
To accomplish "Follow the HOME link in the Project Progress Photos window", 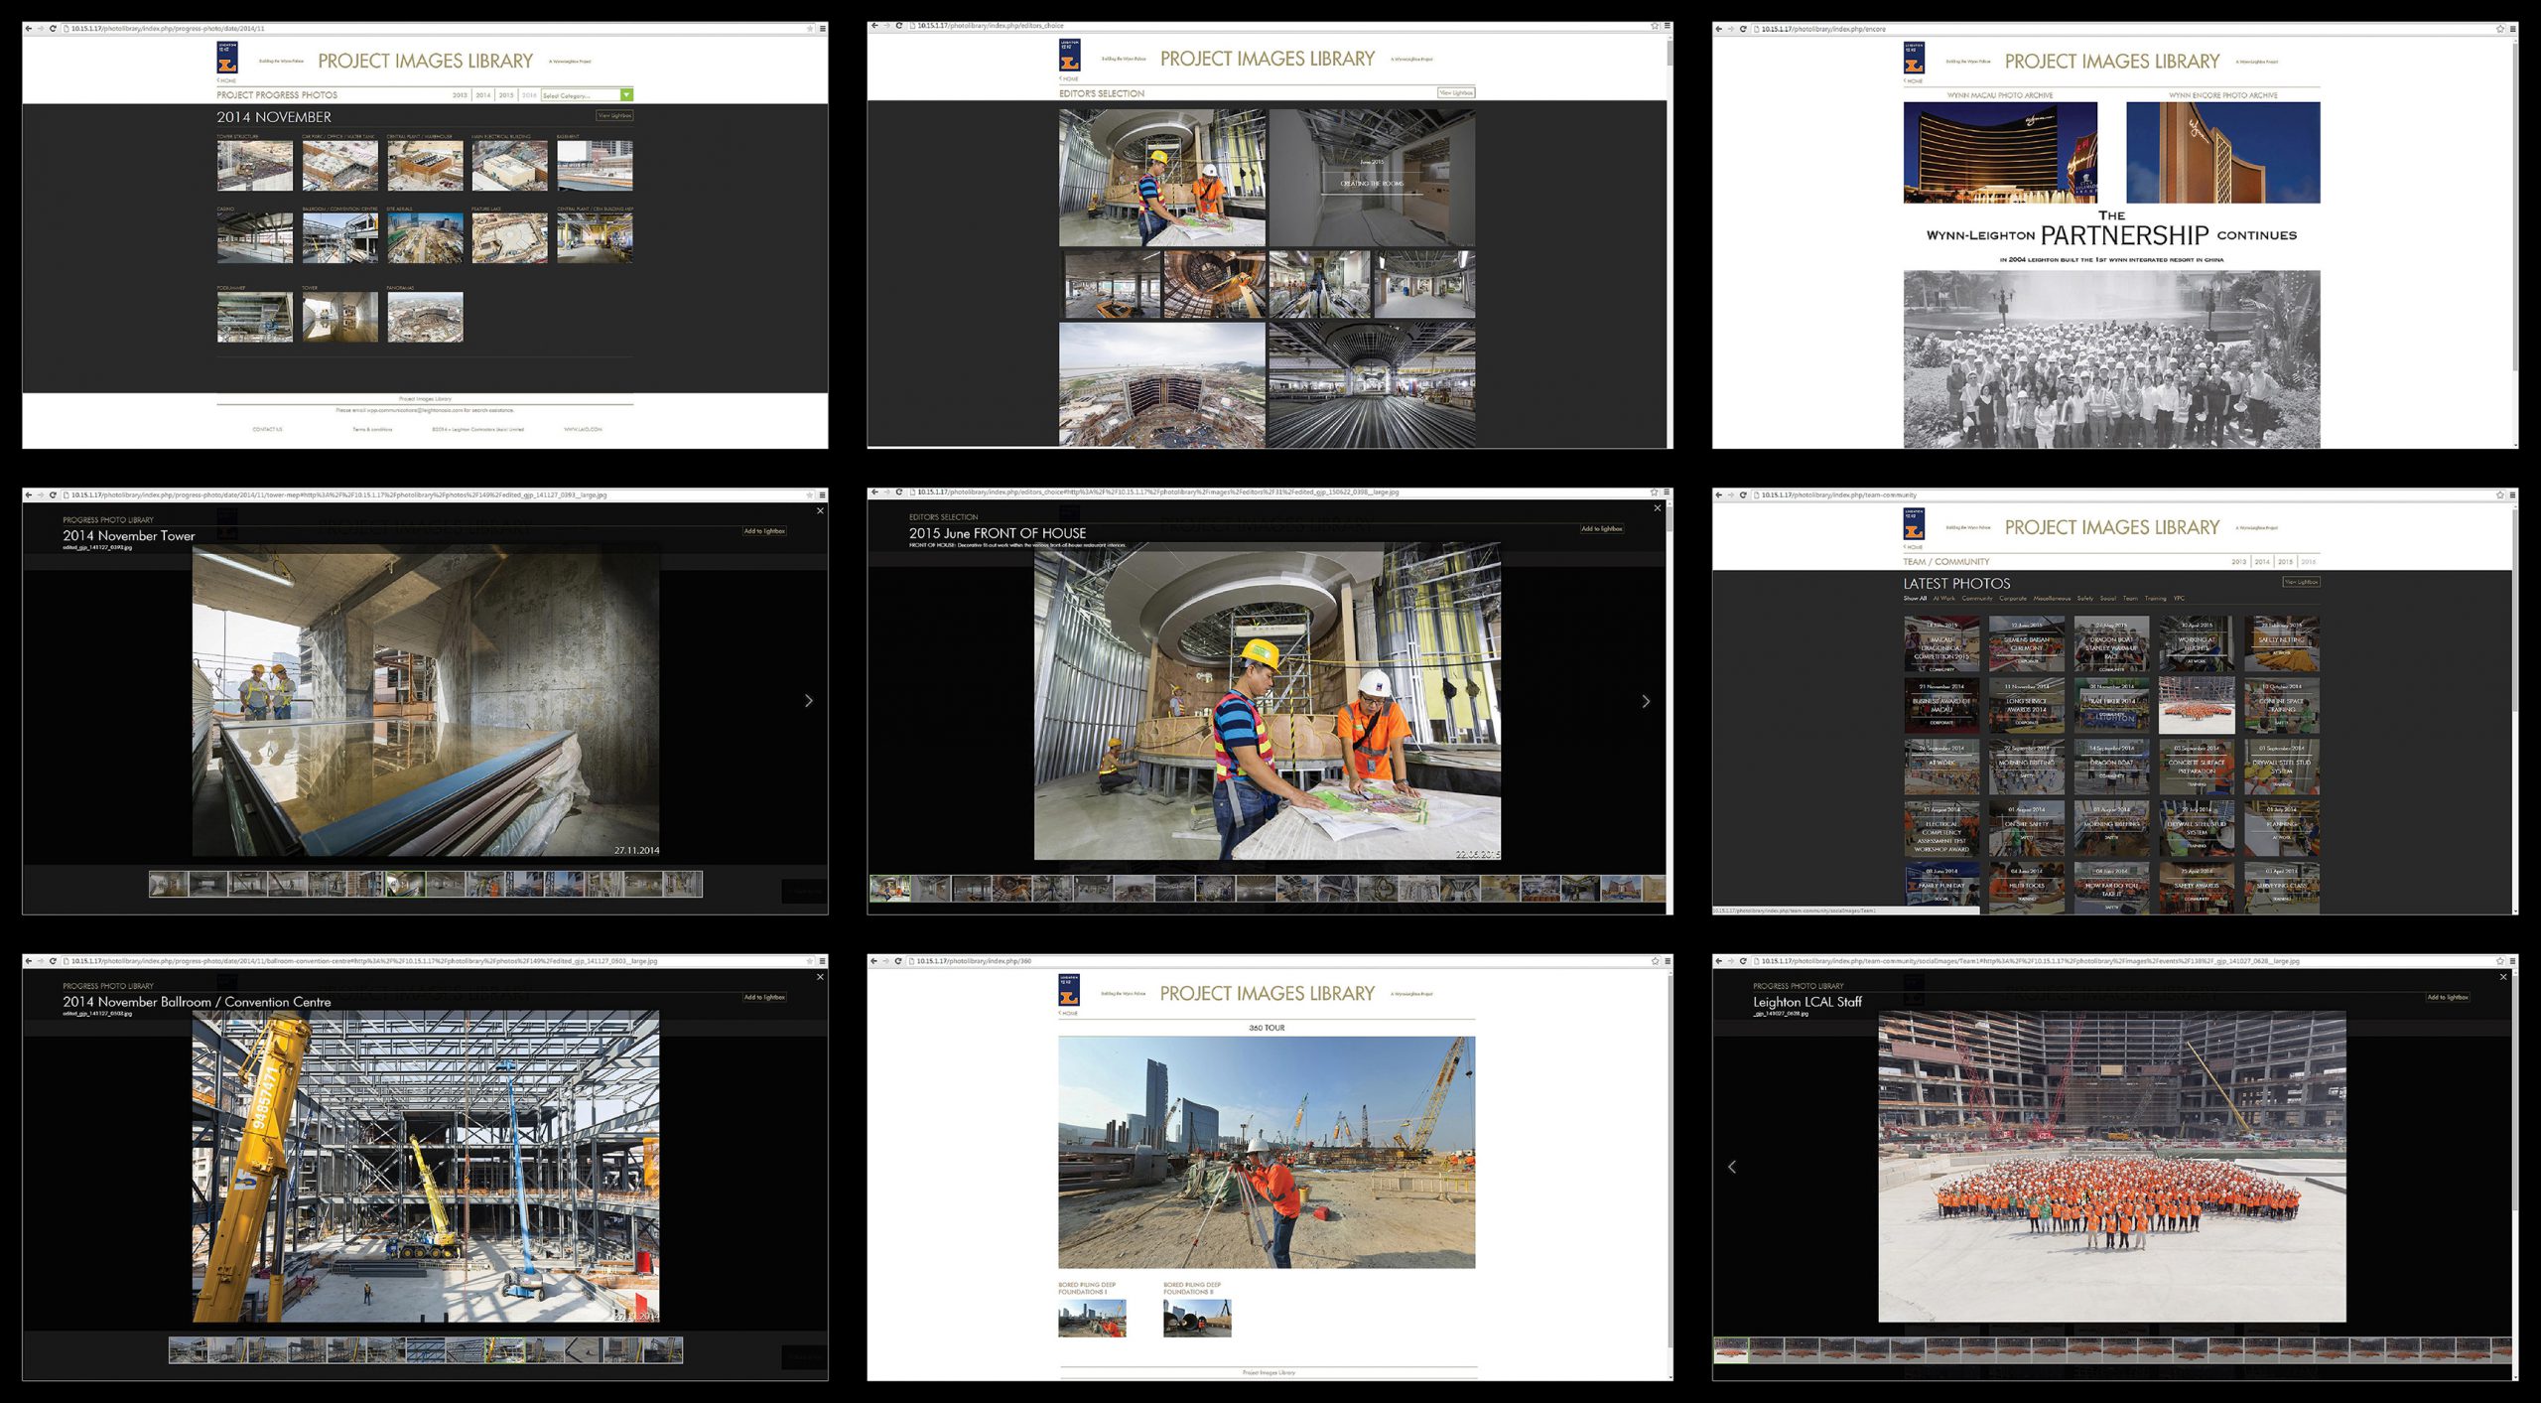I will pyautogui.click(x=227, y=80).
